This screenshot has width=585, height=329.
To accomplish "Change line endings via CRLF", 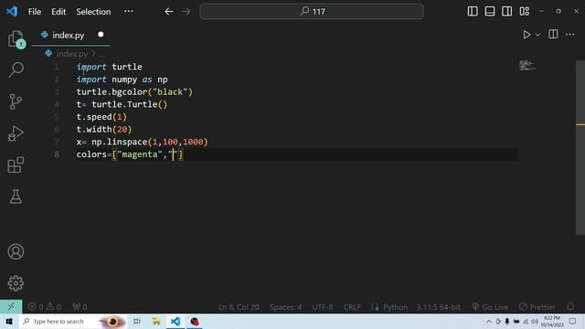I will [352, 307].
